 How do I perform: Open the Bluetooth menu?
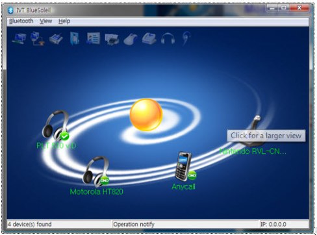pos(21,21)
